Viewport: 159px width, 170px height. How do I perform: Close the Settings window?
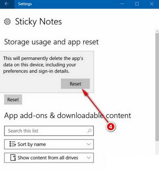pyautogui.click(x=152, y=4)
